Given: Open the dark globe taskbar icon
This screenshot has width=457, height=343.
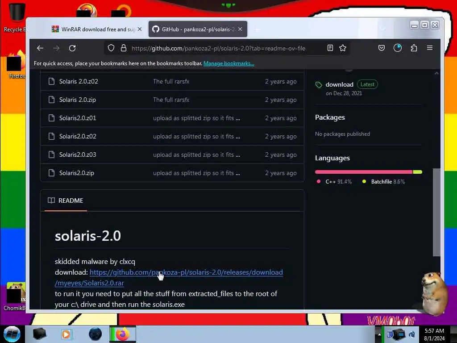Looking at the screenshot, I should [x=95, y=334].
